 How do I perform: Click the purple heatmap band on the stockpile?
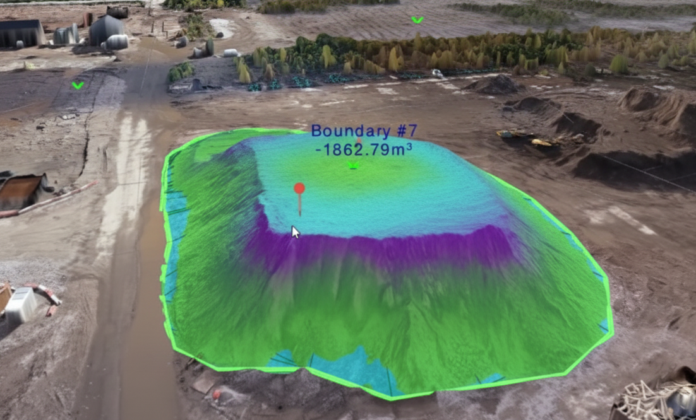tap(379, 249)
